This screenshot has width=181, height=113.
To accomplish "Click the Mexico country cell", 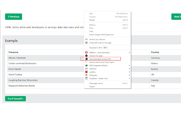I will [x=154, y=63].
